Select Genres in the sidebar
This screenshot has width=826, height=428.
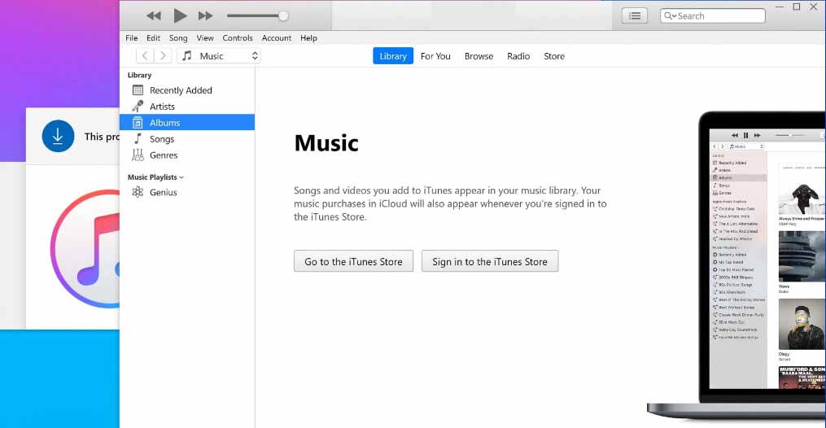coord(187,155)
